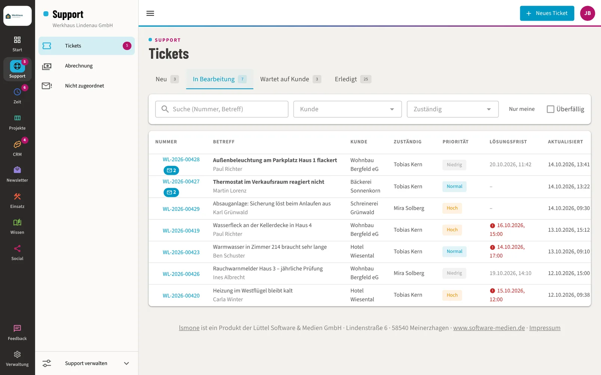
Task: Open Nicht zugeordnet in the side menu
Action: tap(87, 86)
